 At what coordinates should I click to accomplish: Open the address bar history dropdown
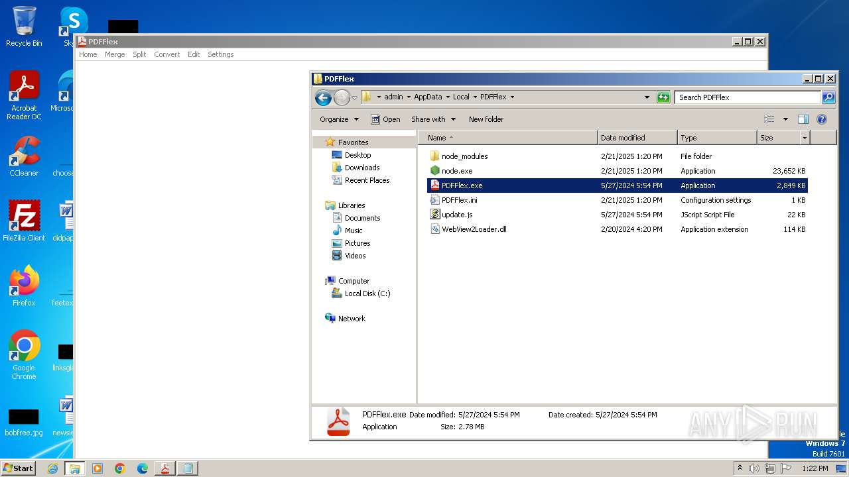[647, 97]
